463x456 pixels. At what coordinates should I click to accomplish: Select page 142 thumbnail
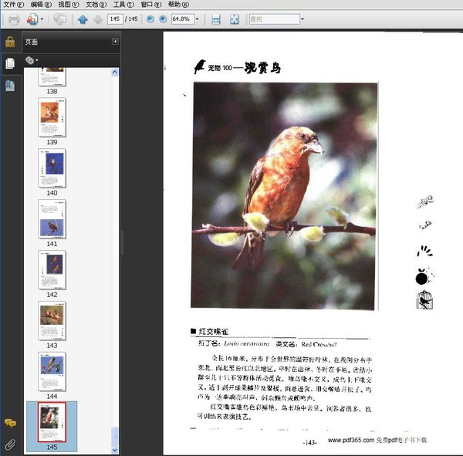[52, 269]
